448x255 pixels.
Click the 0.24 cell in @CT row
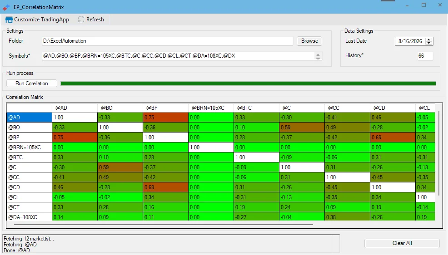click(302, 207)
